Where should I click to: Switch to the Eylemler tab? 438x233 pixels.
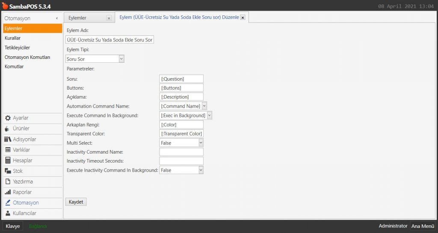[78, 18]
